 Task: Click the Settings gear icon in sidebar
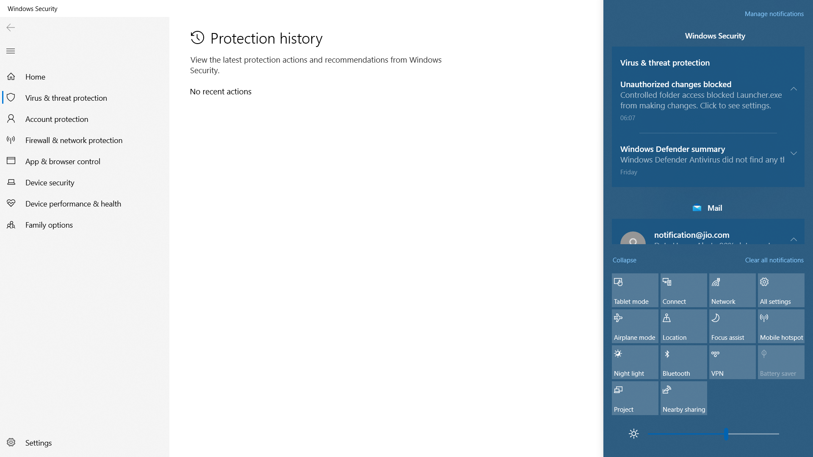tap(11, 442)
